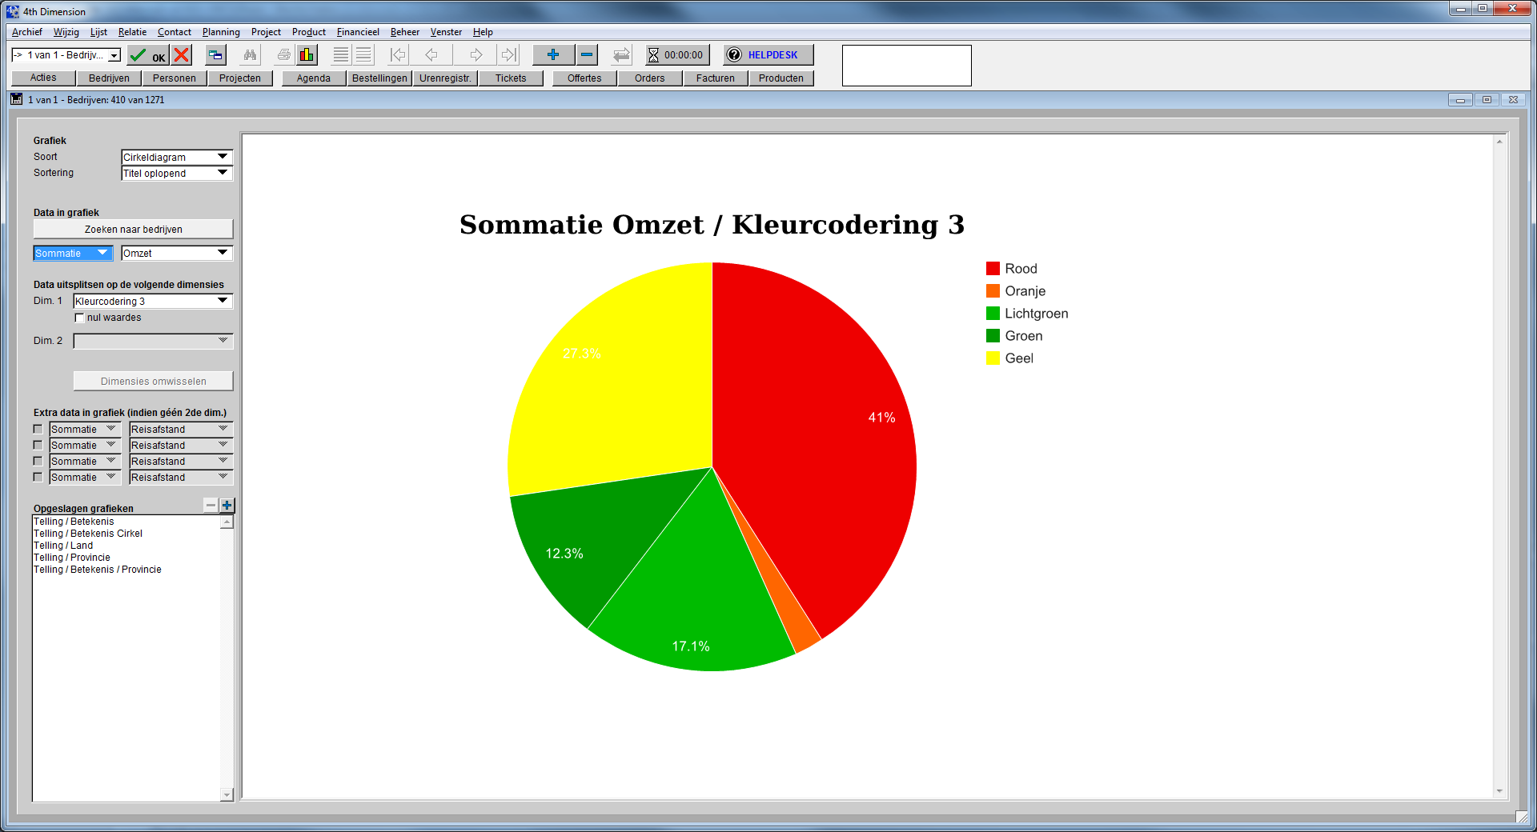Enable the 'nul waardes' checkbox
The width and height of the screenshot is (1537, 832).
[x=79, y=318]
